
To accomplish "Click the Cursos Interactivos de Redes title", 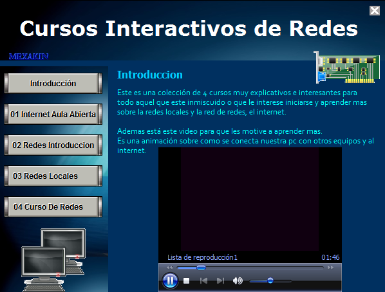I will pyautogui.click(x=189, y=29).
